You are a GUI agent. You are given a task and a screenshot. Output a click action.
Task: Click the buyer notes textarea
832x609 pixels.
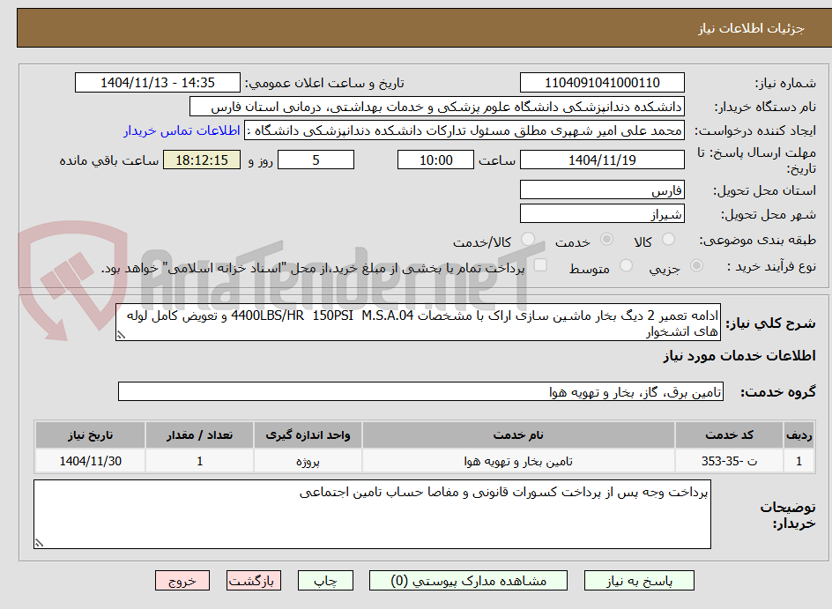coord(373,514)
